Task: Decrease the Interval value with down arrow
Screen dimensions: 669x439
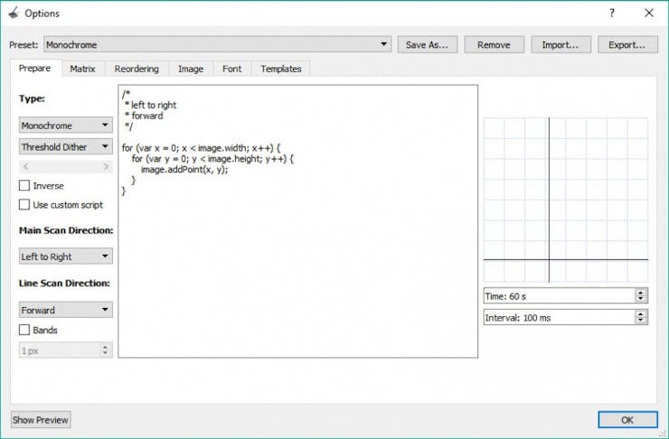Action: coord(640,321)
